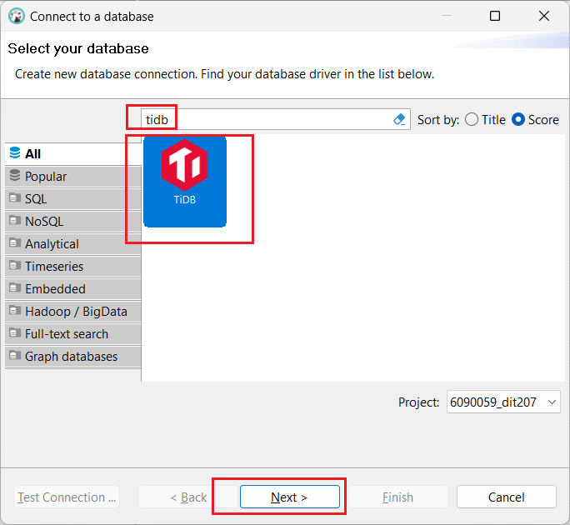Click the DBeaver app icon in title bar
Viewport: 570px width, 525px height.
[17, 17]
